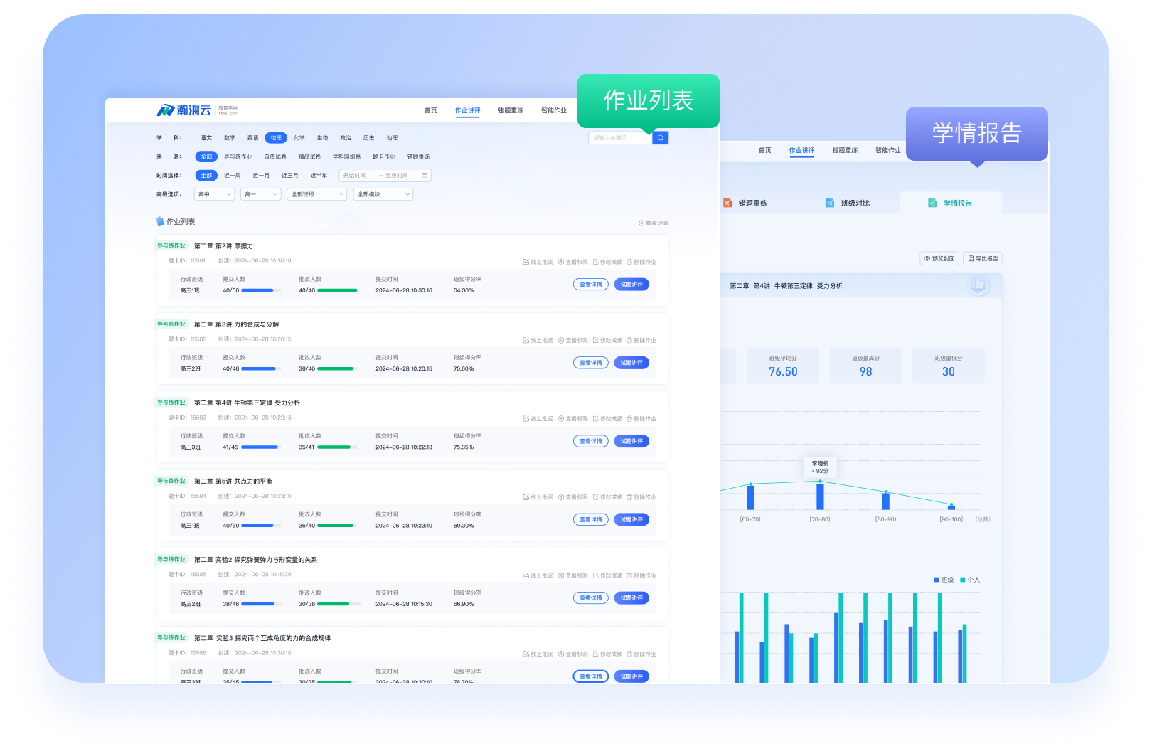
Task: Click 删除作业 for 第2讲 摩擦力
Action: click(641, 262)
